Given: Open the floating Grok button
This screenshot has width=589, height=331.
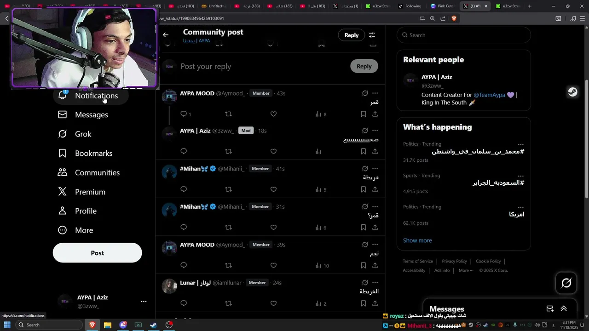Looking at the screenshot, I should coord(566,283).
